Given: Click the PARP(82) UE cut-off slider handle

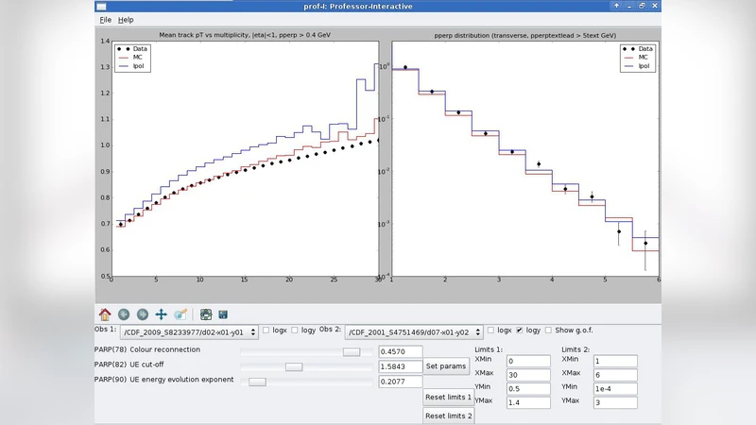Looking at the screenshot, I should pos(294,366).
